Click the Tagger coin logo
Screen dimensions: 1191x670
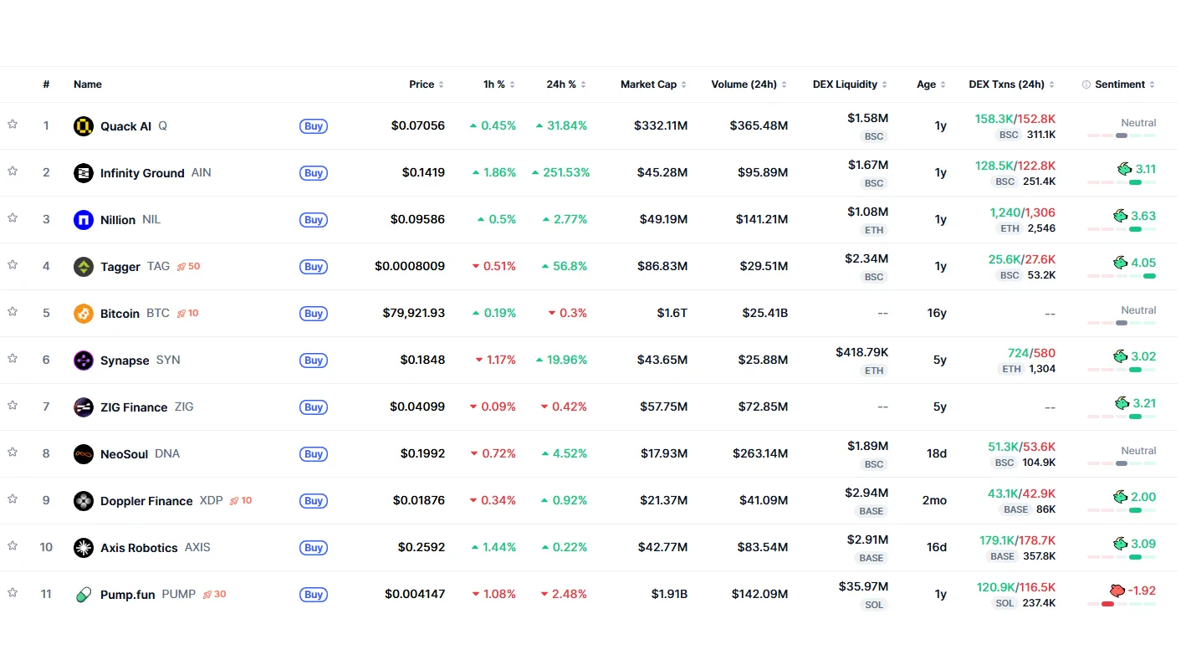(x=83, y=267)
